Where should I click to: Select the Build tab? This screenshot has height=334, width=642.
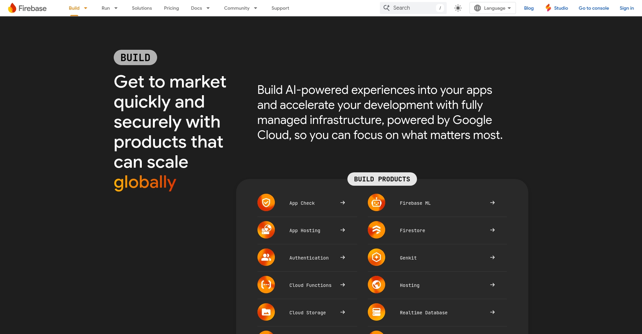pyautogui.click(x=74, y=8)
